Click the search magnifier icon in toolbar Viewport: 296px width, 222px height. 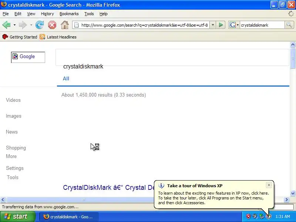point(289,25)
